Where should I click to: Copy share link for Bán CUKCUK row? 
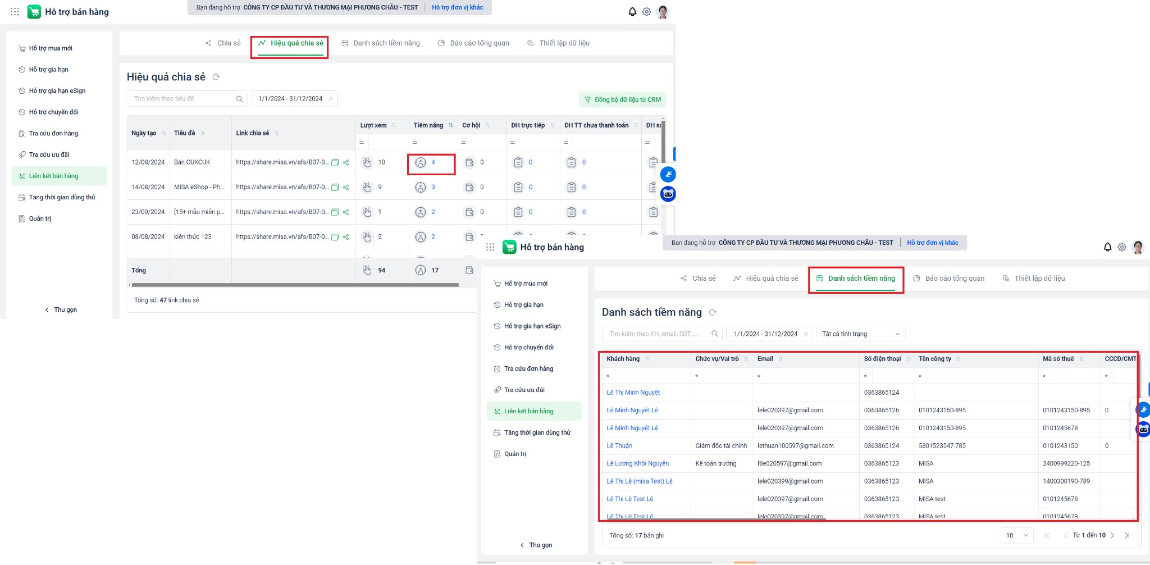click(335, 163)
